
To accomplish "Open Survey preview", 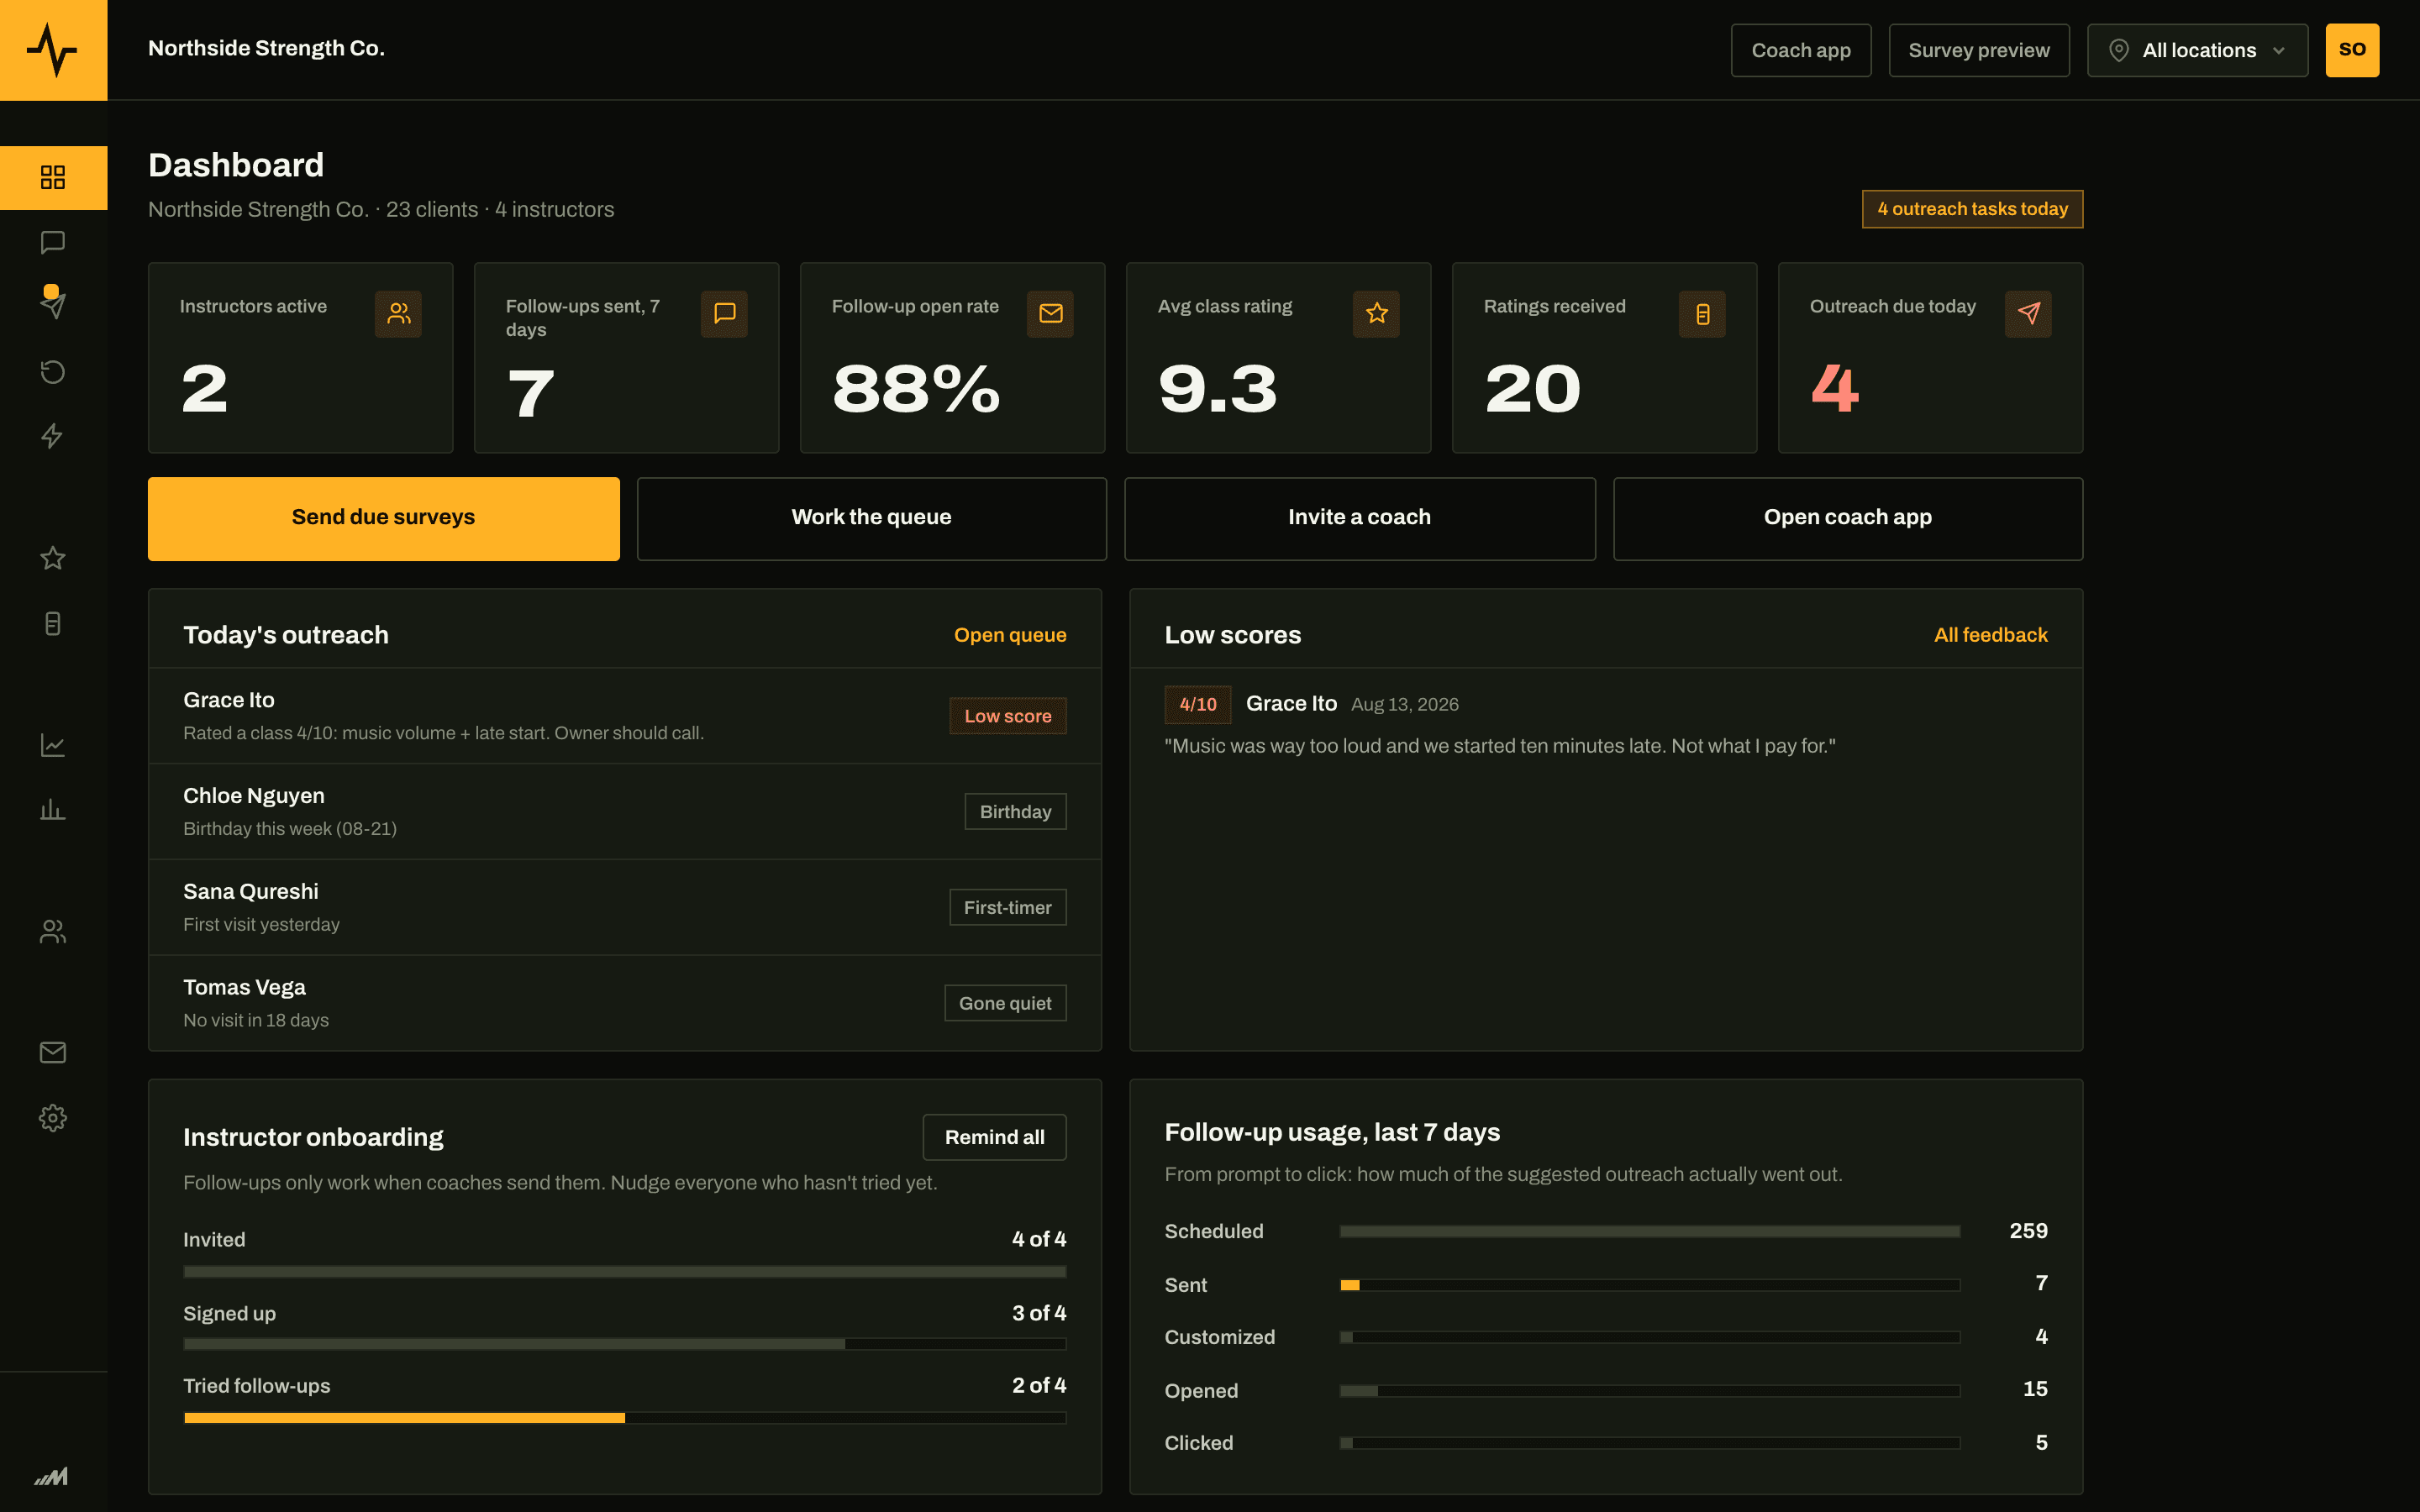I will pos(1978,50).
